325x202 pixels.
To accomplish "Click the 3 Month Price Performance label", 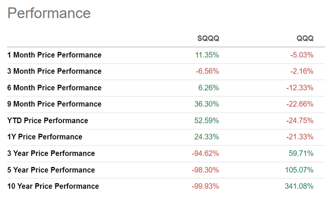I will (54, 71).
